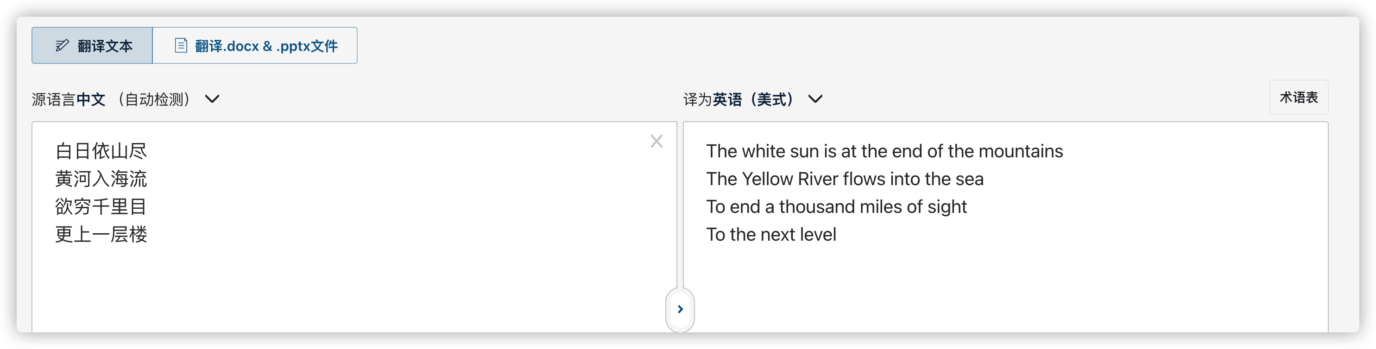Open source language dropdown chevron
The image size is (1376, 349).
(x=212, y=99)
